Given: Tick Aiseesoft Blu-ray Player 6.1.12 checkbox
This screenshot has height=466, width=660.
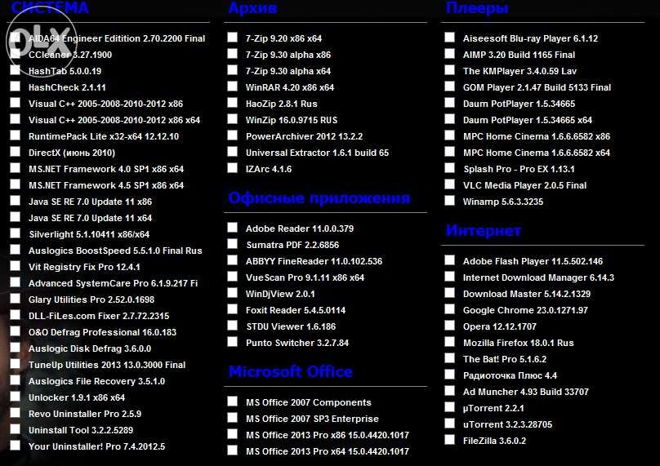Looking at the screenshot, I should 449,38.
